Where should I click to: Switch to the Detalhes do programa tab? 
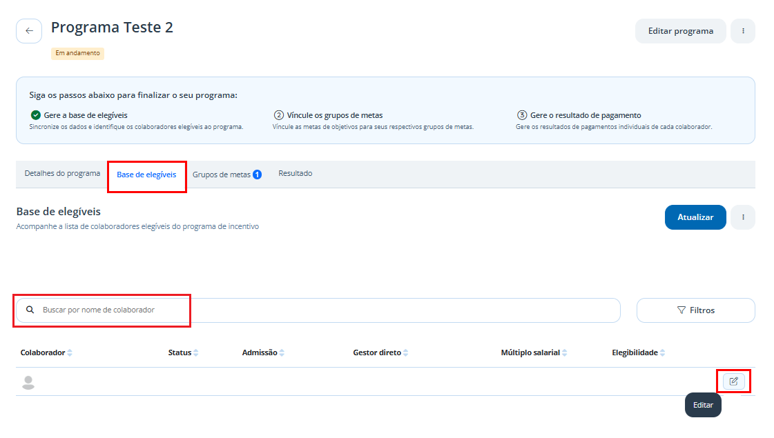tap(62, 174)
